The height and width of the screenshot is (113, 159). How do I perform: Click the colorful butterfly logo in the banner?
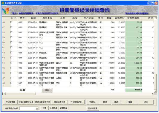[6, 11]
